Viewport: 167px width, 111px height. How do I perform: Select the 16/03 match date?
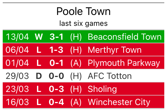pos(17,102)
